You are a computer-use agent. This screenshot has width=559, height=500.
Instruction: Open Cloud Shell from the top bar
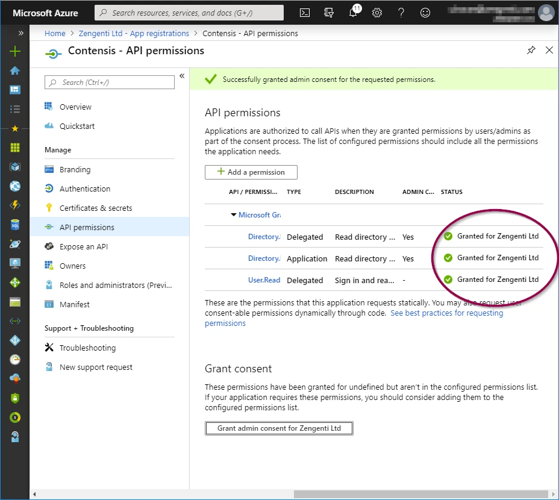click(x=304, y=12)
